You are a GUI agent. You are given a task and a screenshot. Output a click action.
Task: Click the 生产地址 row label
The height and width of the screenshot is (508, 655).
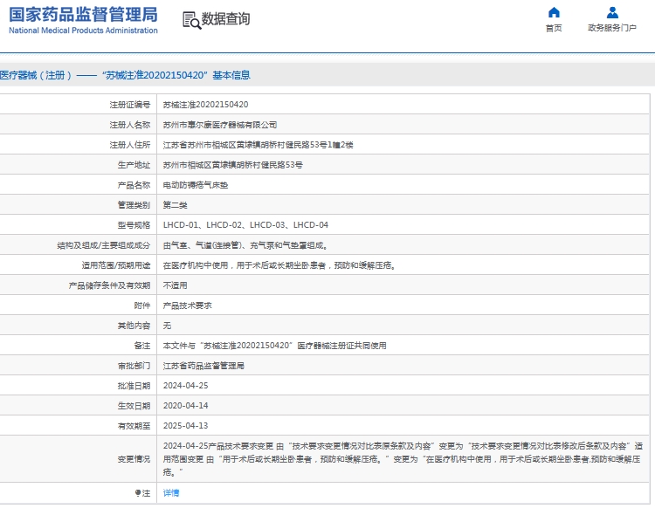click(x=134, y=165)
